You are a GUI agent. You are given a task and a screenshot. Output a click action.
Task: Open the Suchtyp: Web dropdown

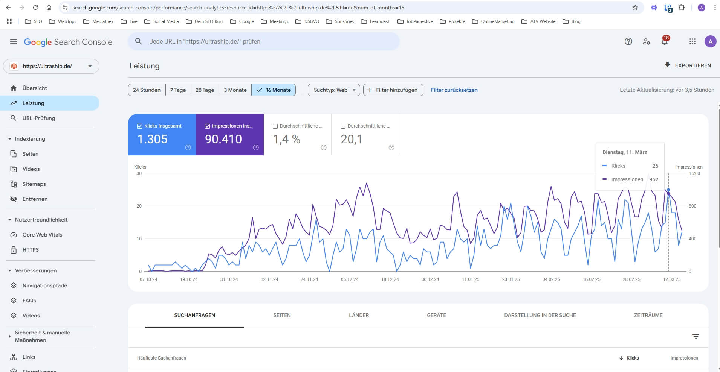334,90
